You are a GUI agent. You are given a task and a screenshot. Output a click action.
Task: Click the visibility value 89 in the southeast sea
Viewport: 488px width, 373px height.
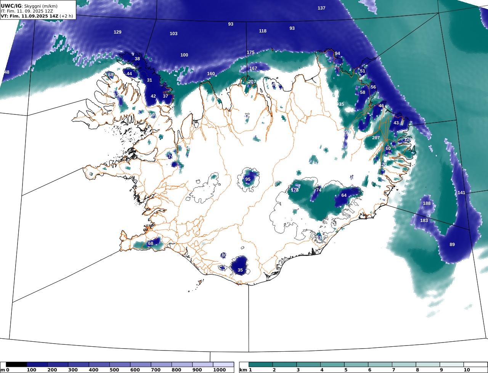point(452,244)
